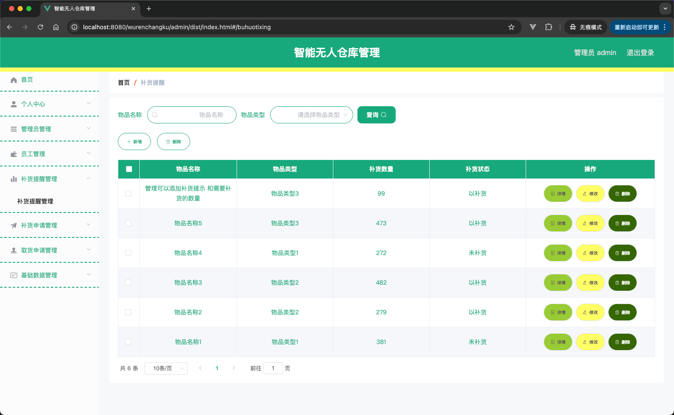This screenshot has width=674, height=415.
Task: Click the 查询 search button
Action: 376,115
